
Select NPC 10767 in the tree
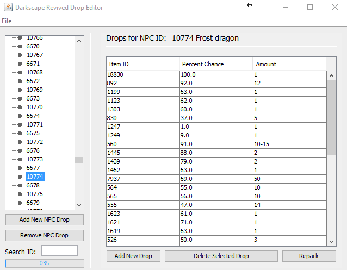click(35, 55)
